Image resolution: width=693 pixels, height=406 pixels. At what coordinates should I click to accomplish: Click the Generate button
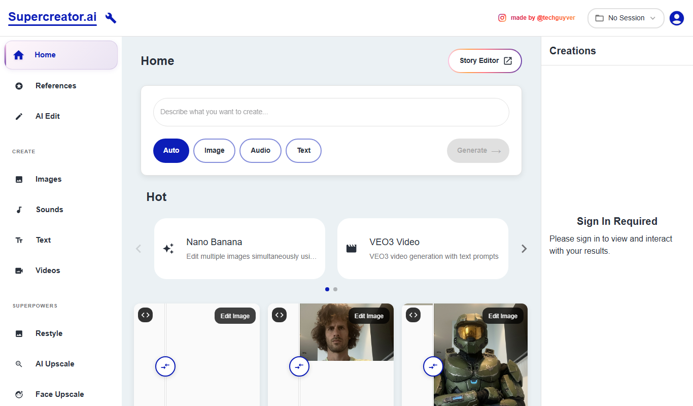coord(478,151)
